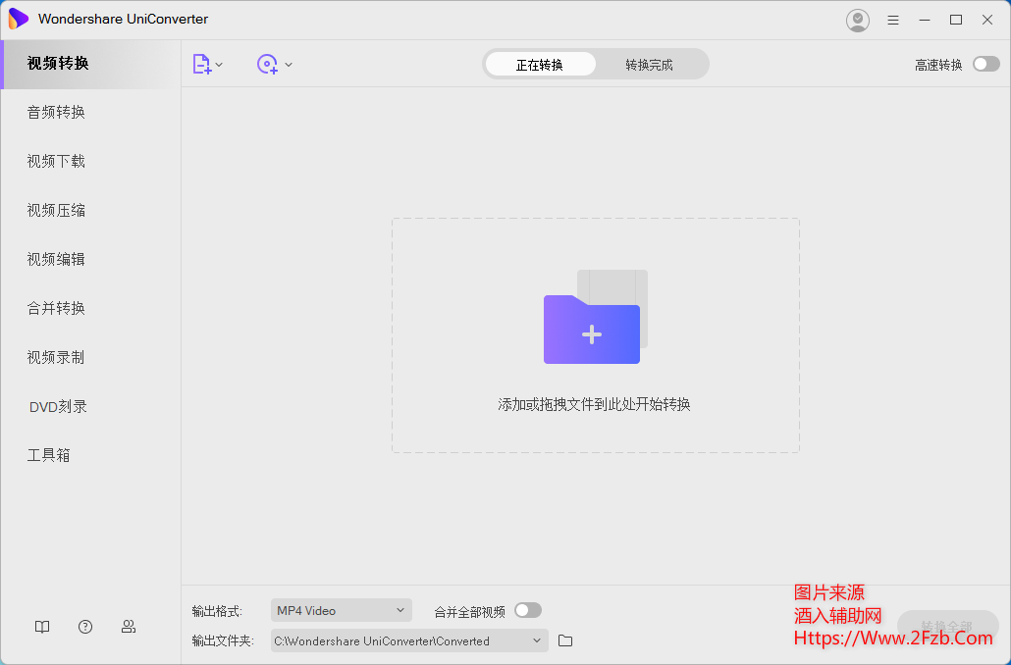Select the 正在转换 tab
The height and width of the screenshot is (665, 1011).
coord(540,63)
